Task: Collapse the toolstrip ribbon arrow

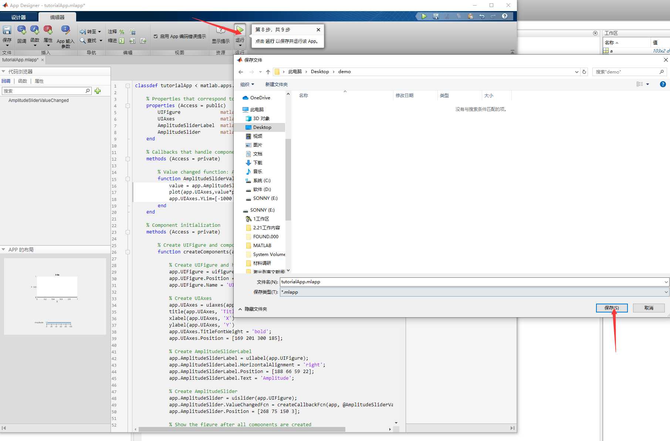Action: [512, 52]
